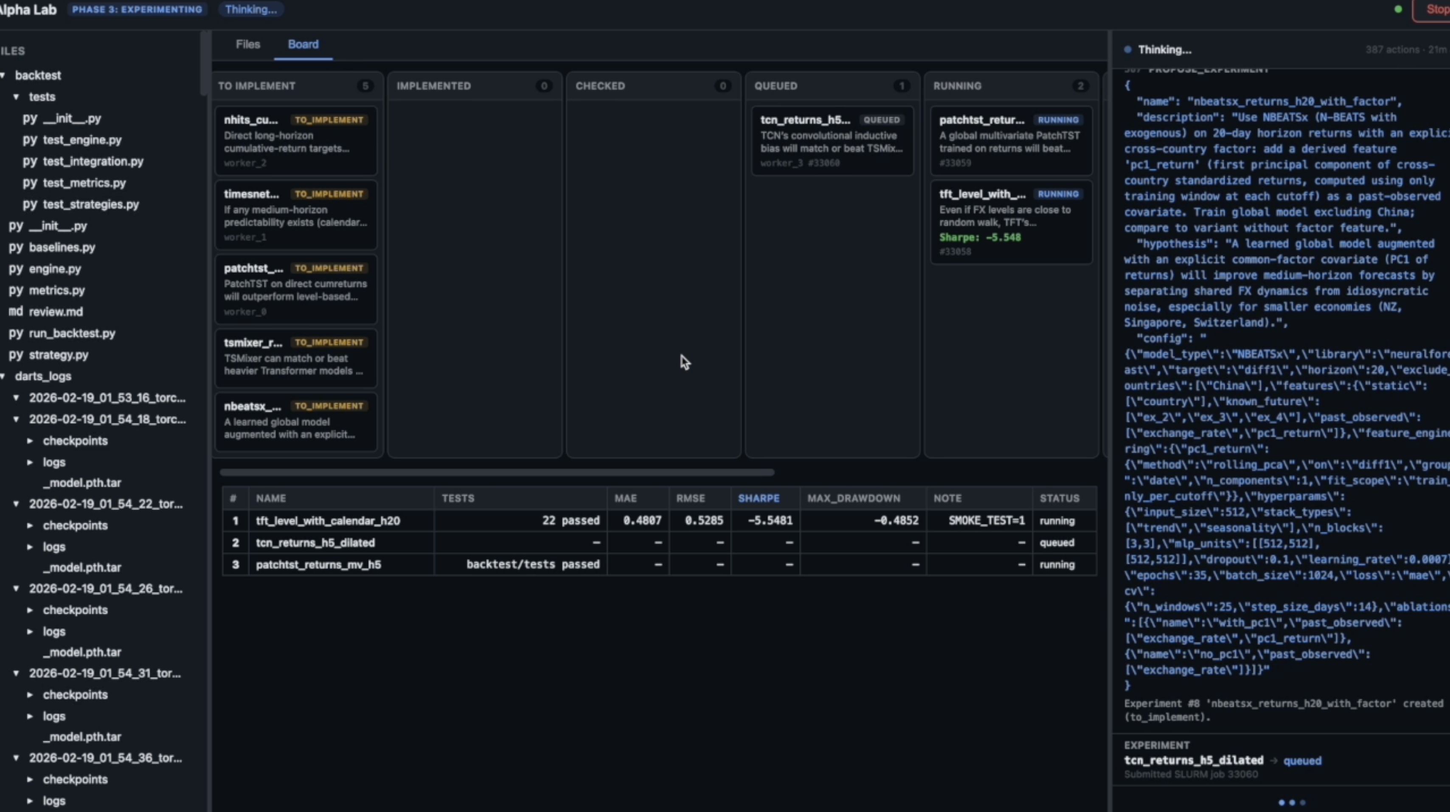Click the green status dot in top bar

coord(1398,10)
